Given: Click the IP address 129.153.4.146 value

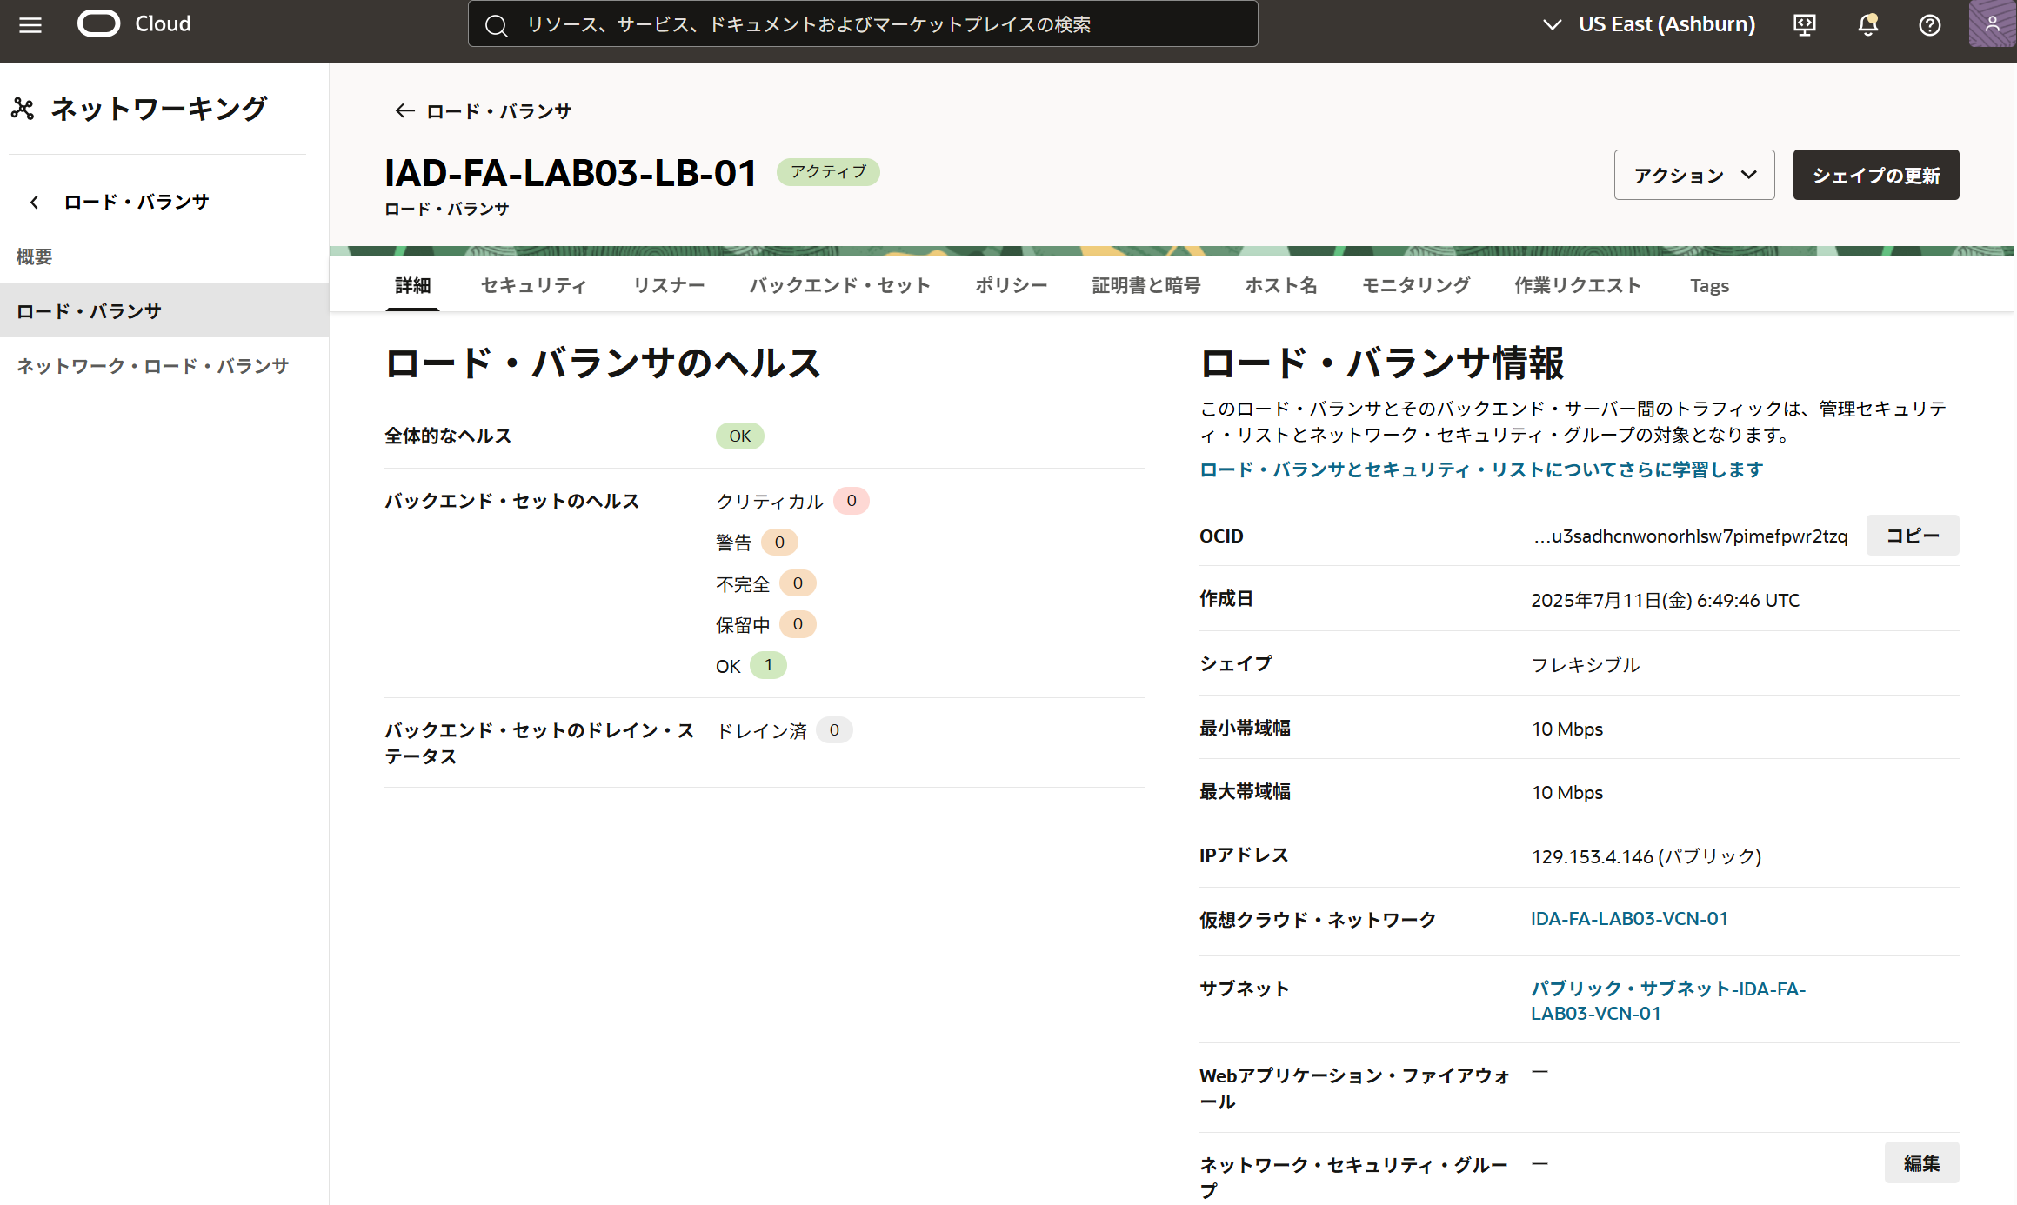Looking at the screenshot, I should (x=1646, y=856).
